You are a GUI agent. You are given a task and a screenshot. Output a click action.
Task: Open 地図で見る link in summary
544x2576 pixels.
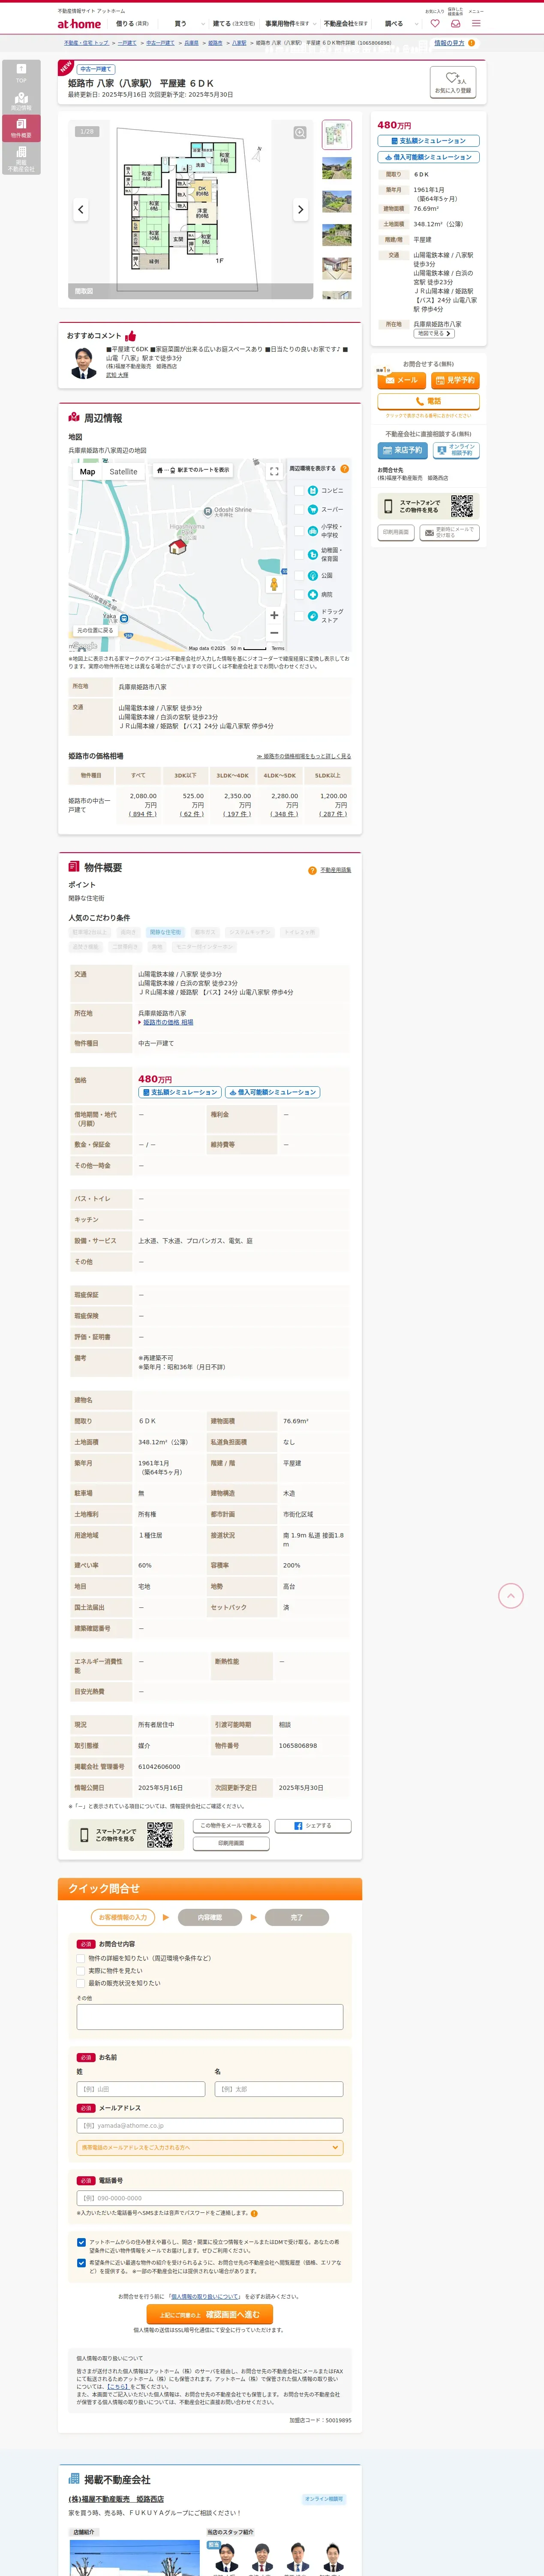434,334
